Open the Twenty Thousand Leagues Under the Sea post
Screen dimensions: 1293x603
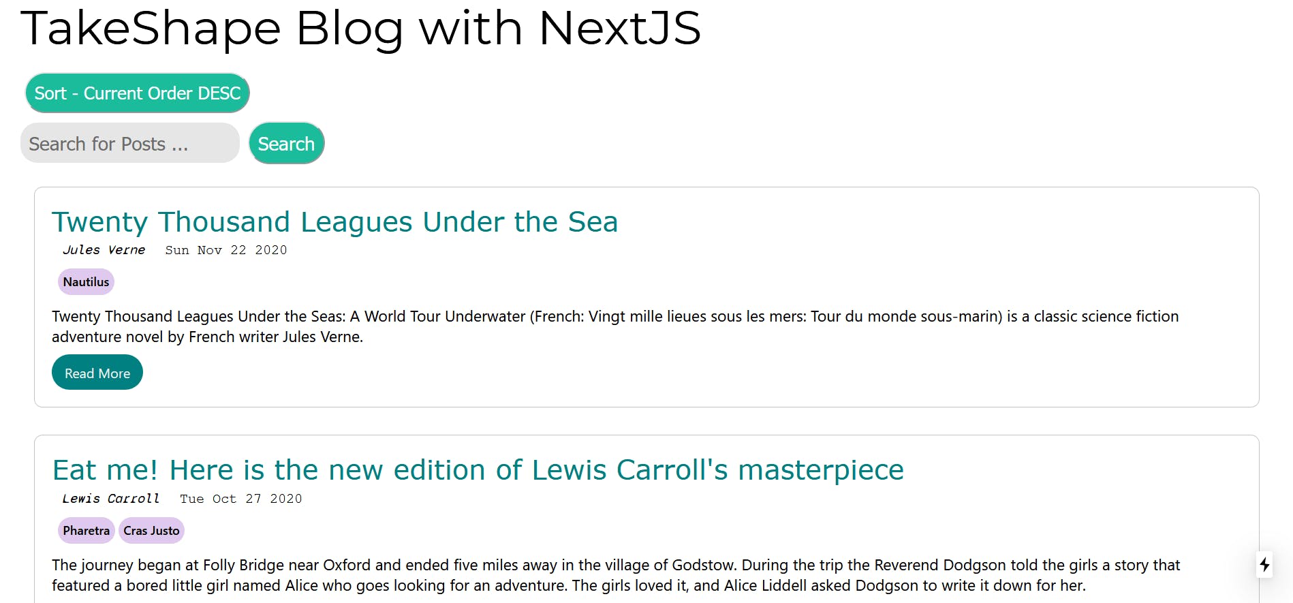pos(334,222)
